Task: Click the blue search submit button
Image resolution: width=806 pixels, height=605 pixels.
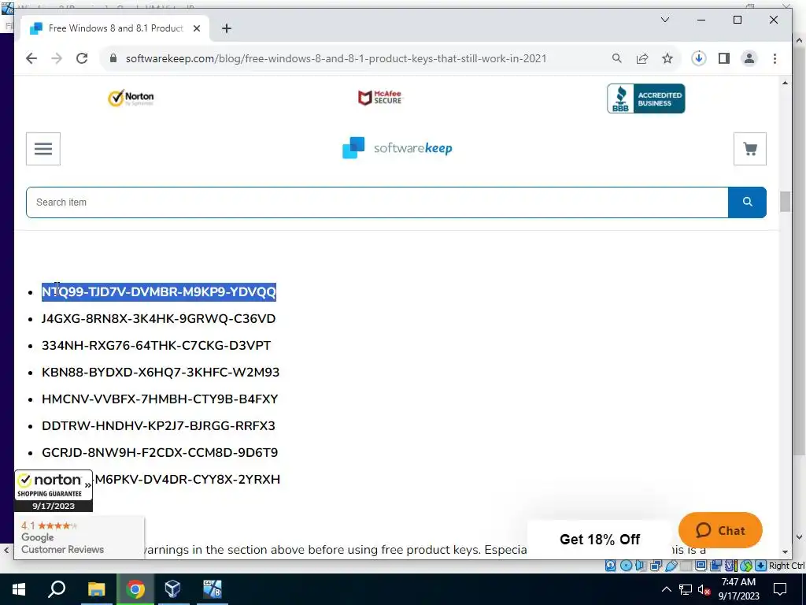Action: coord(748,202)
